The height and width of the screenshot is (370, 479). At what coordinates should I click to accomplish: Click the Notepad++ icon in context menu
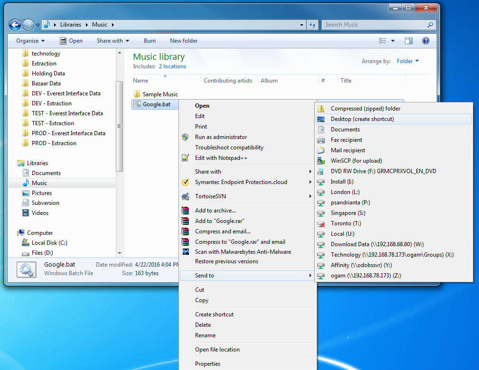tap(185, 158)
